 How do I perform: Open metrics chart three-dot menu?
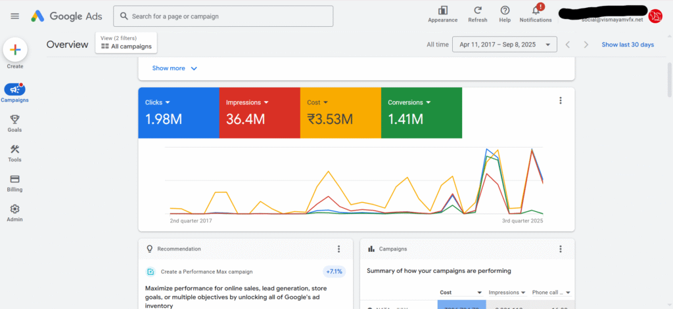560,101
